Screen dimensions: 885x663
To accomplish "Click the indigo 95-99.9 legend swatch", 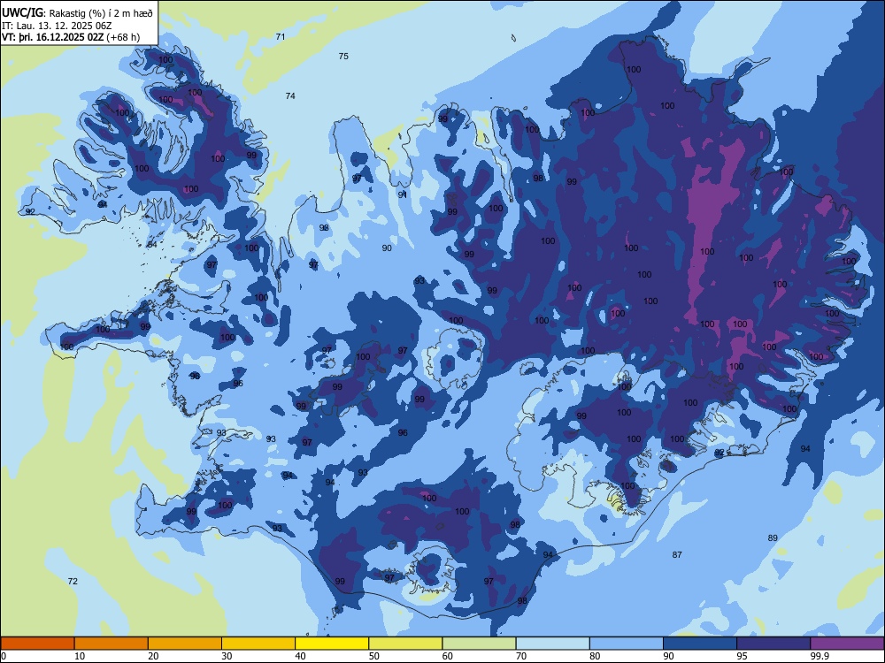I will (773, 644).
